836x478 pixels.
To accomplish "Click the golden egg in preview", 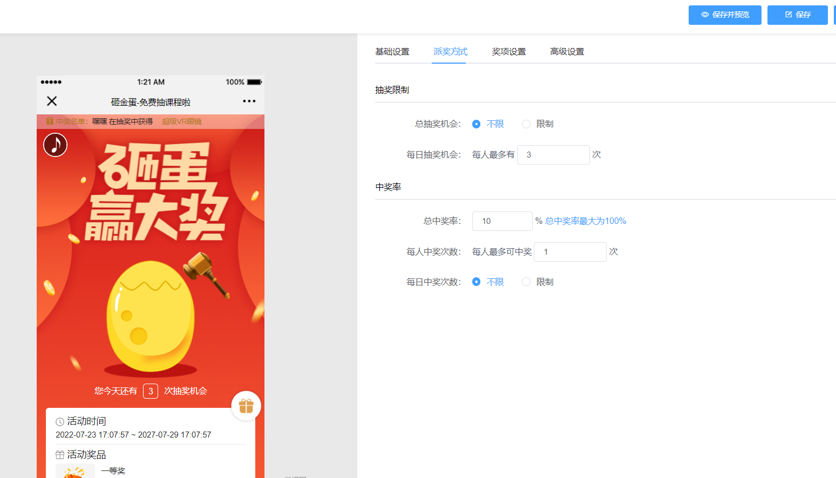I will point(151,316).
